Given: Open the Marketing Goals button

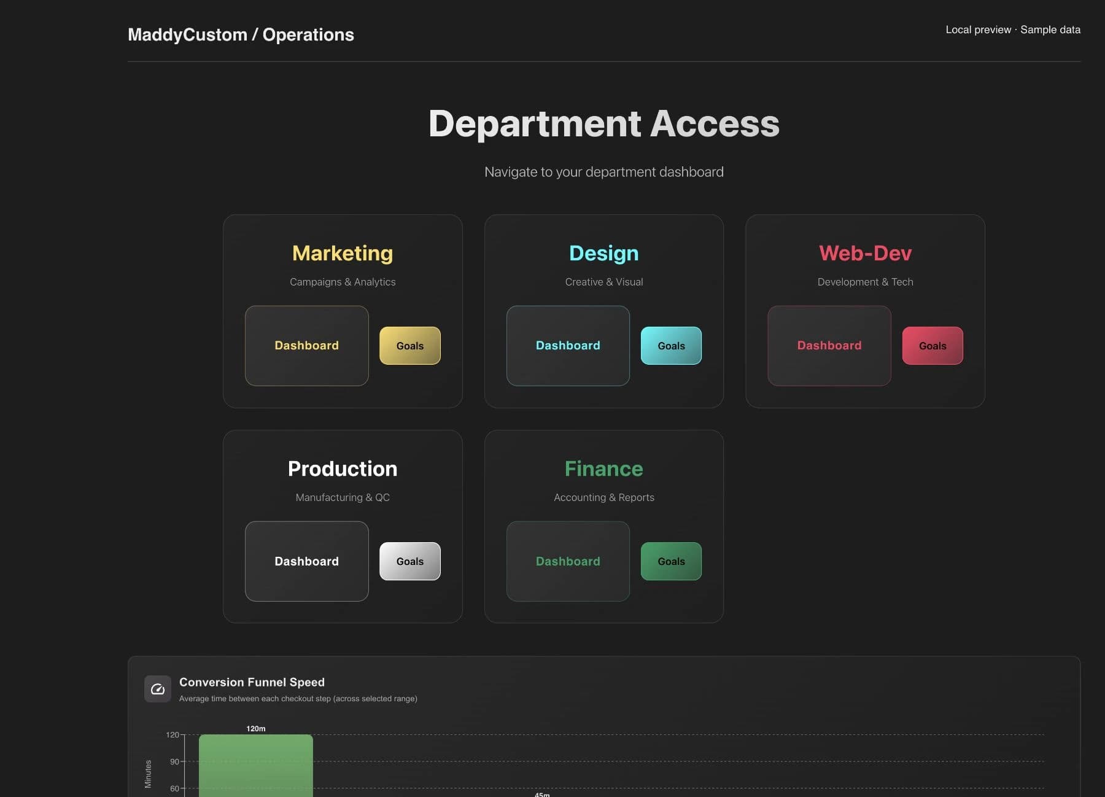Looking at the screenshot, I should pos(410,346).
